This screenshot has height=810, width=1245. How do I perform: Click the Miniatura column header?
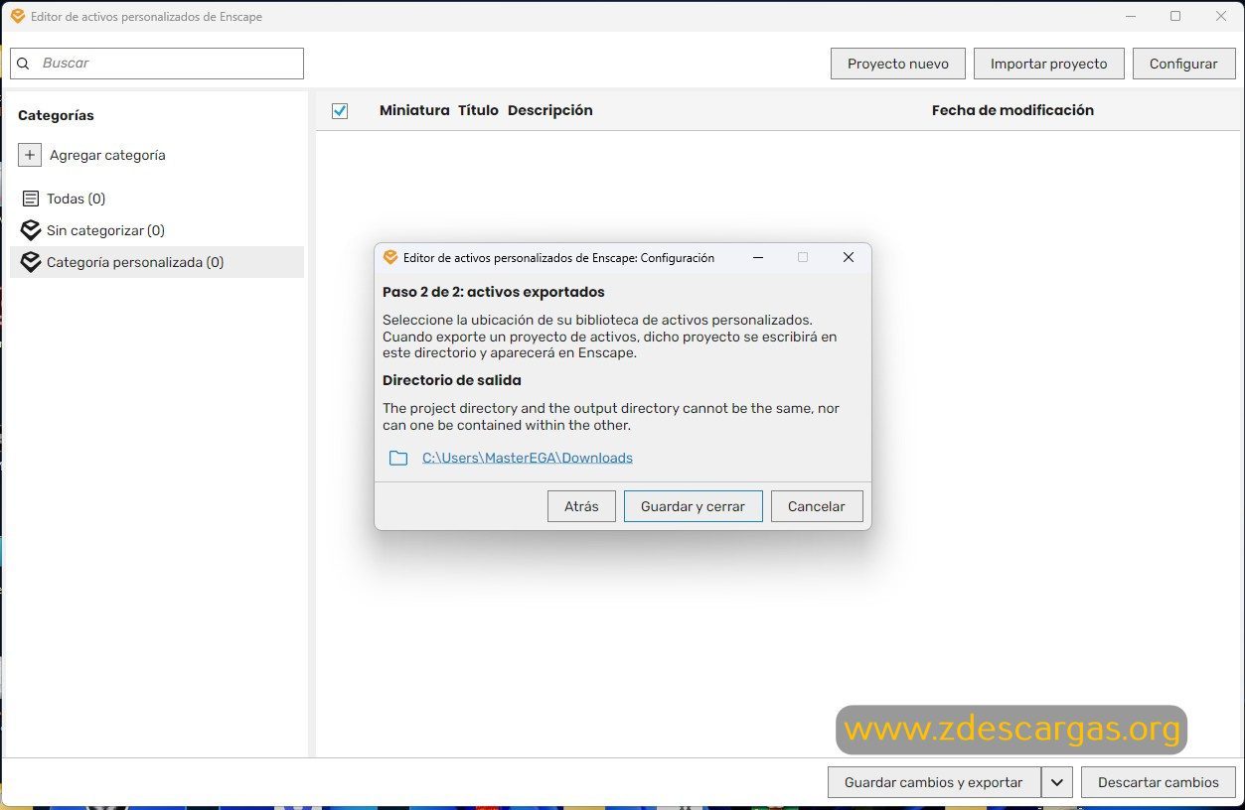tap(414, 110)
